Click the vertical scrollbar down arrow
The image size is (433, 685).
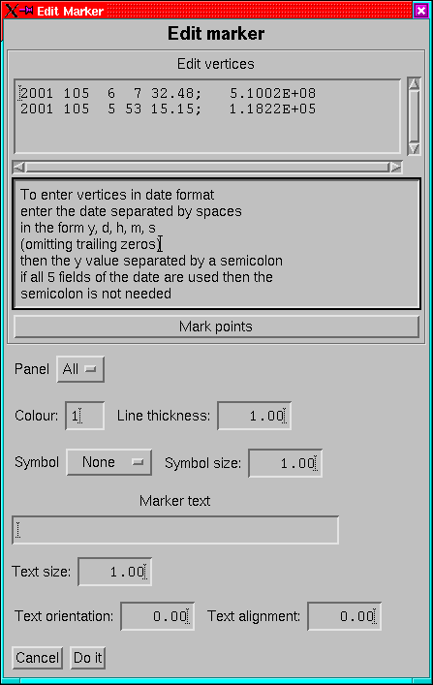pyautogui.click(x=414, y=148)
